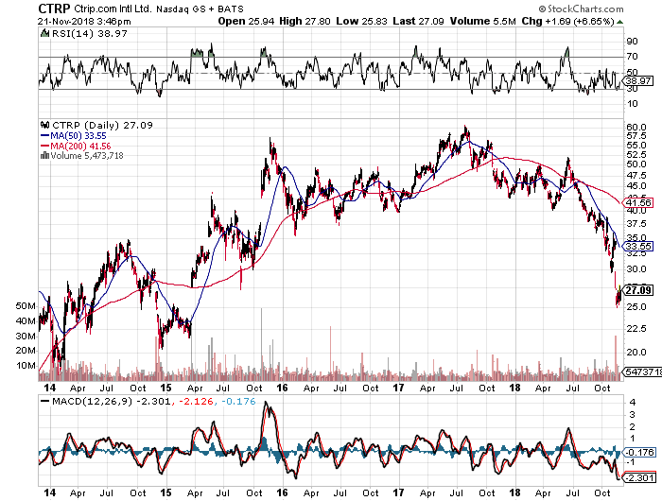Click the High 27.80 value in the header

pos(305,21)
